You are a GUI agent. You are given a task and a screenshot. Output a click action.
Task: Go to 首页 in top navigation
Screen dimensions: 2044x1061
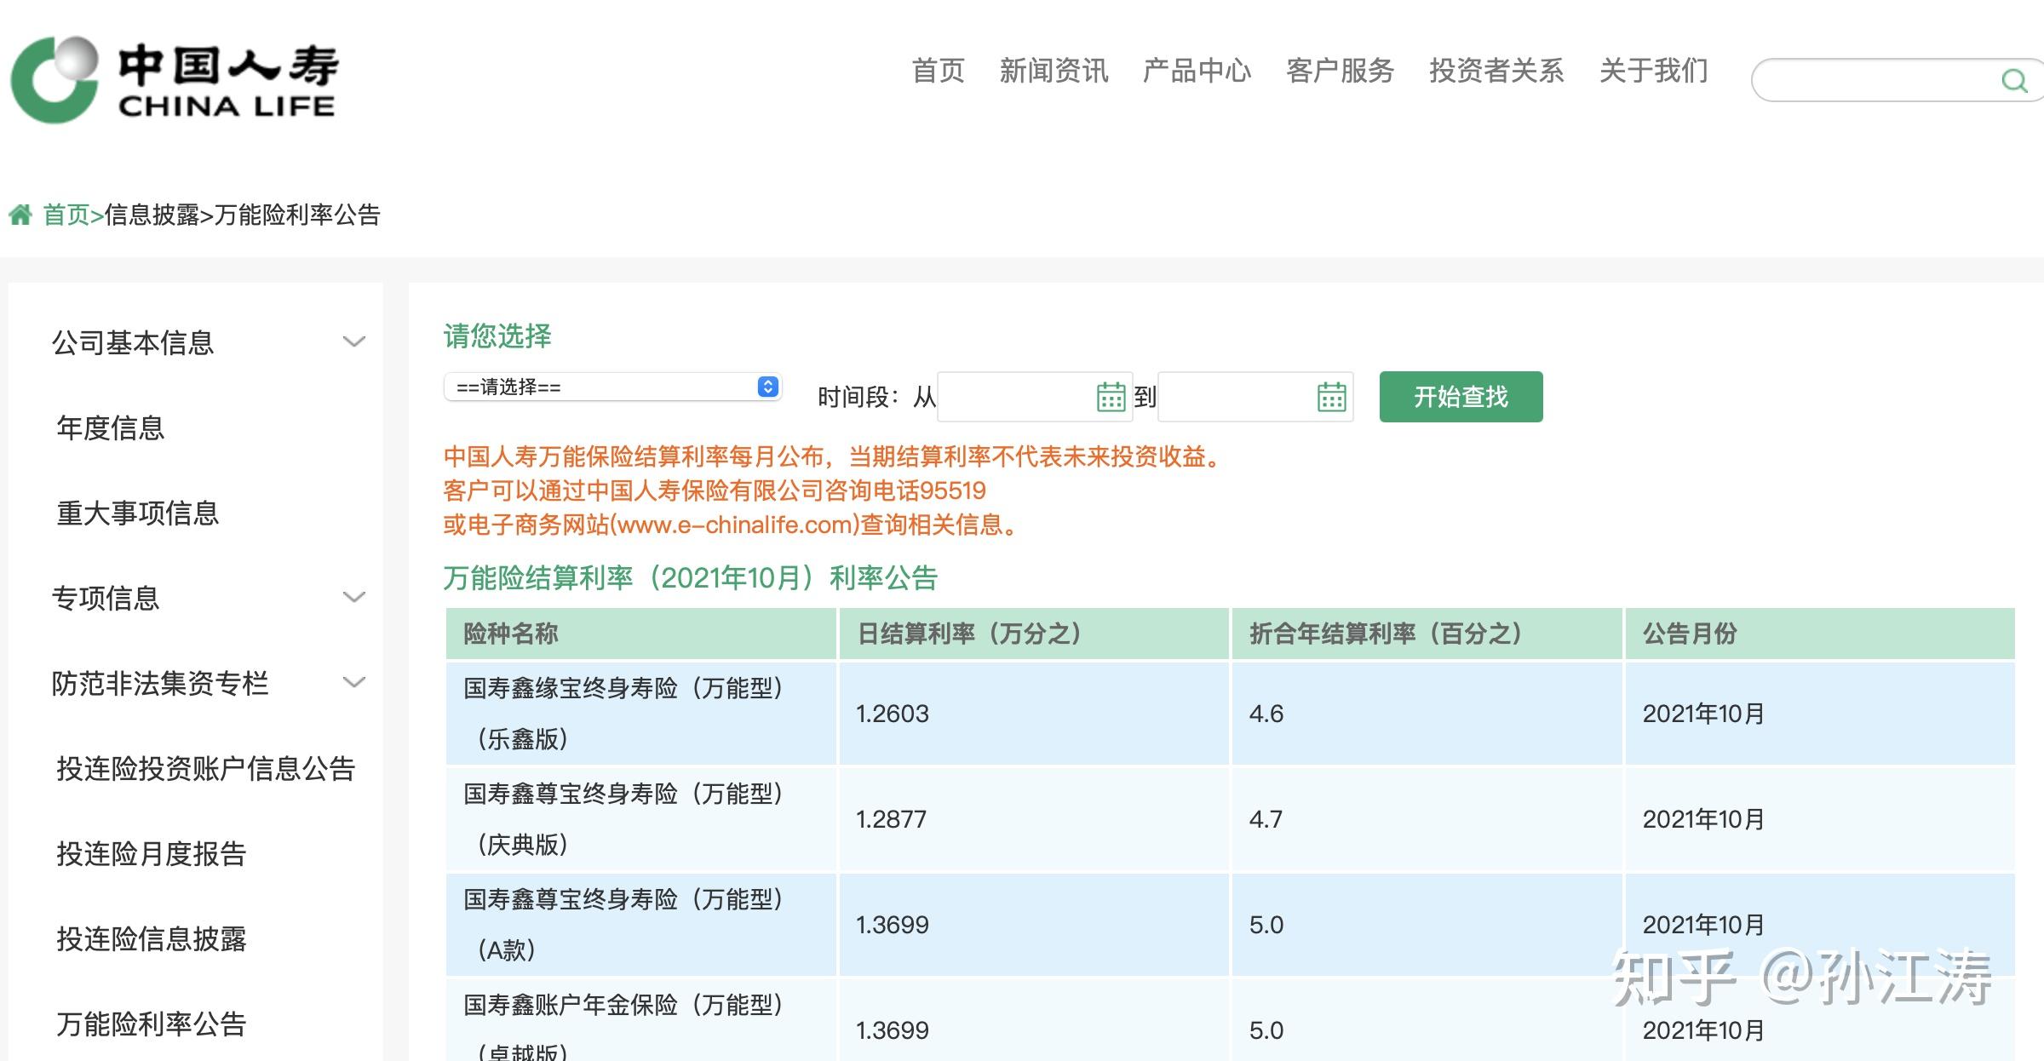[x=938, y=71]
